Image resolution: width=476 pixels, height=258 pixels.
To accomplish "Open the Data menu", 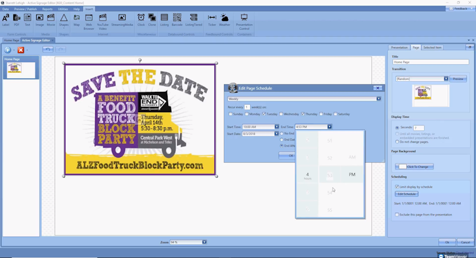I will click(6, 9).
